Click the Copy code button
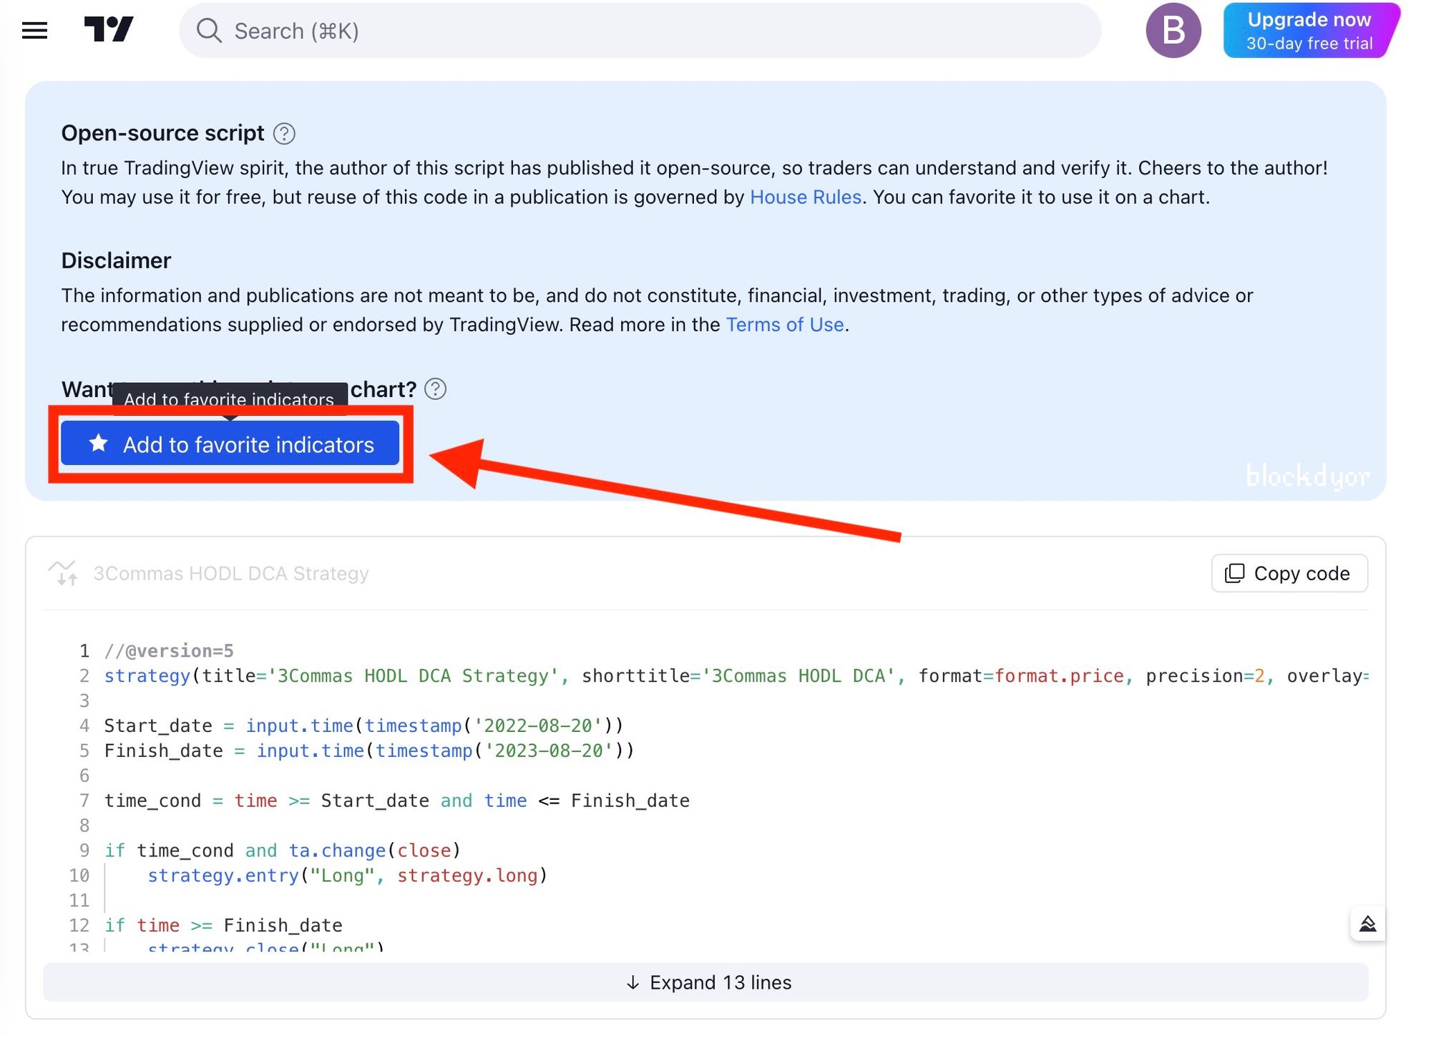Viewport: 1431px width, 1041px height. 1289,573
